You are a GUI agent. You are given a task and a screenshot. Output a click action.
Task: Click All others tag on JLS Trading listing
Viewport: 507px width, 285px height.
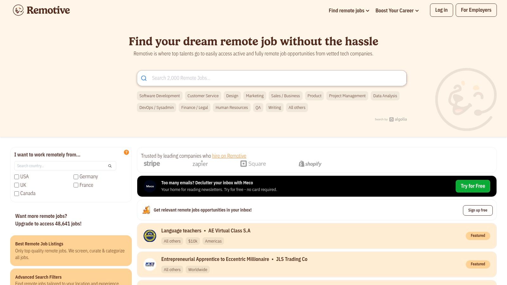coord(172,270)
